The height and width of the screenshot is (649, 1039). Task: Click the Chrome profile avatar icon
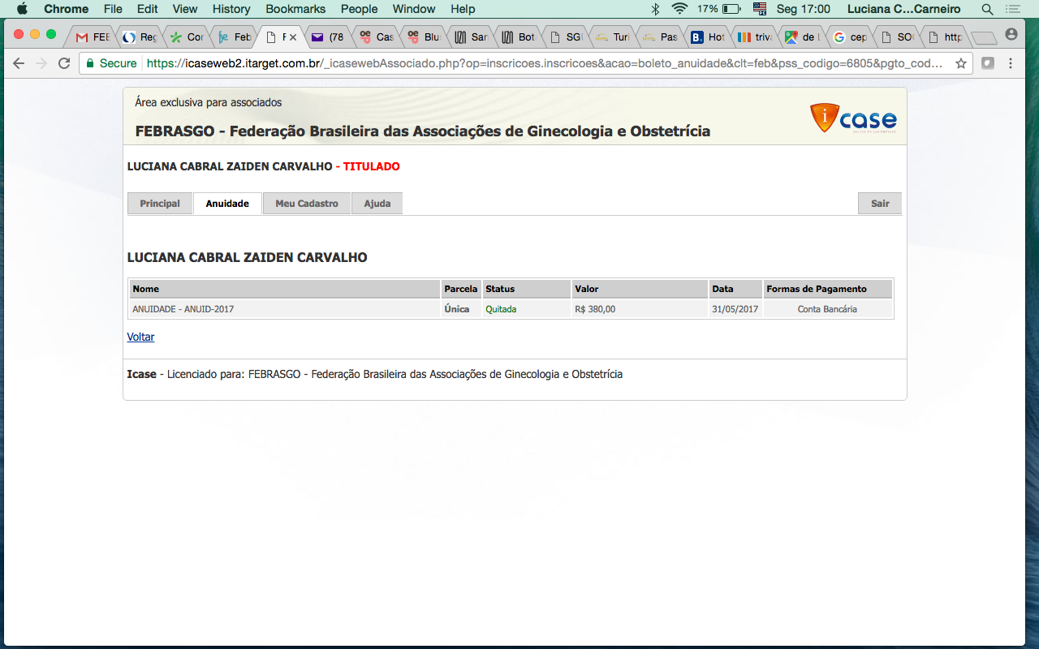click(1011, 35)
